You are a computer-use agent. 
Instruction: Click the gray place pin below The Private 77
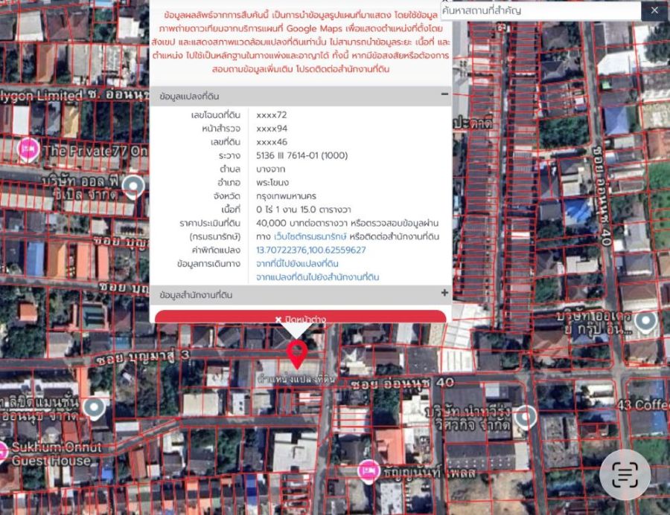pos(133,185)
